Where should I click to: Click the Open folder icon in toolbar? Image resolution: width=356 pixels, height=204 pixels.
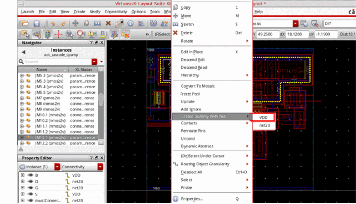click(x=25, y=24)
